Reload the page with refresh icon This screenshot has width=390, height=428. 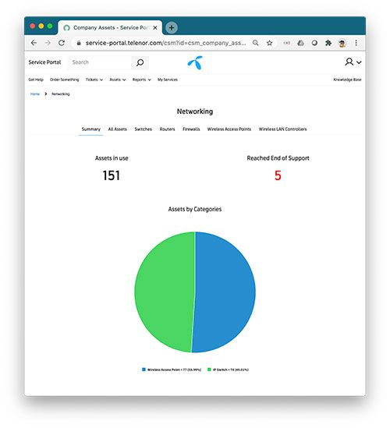(62, 43)
